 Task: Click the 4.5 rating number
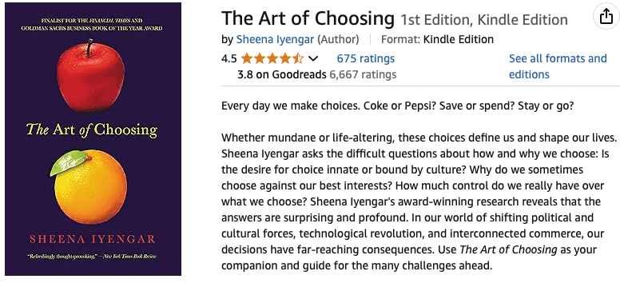tap(229, 59)
